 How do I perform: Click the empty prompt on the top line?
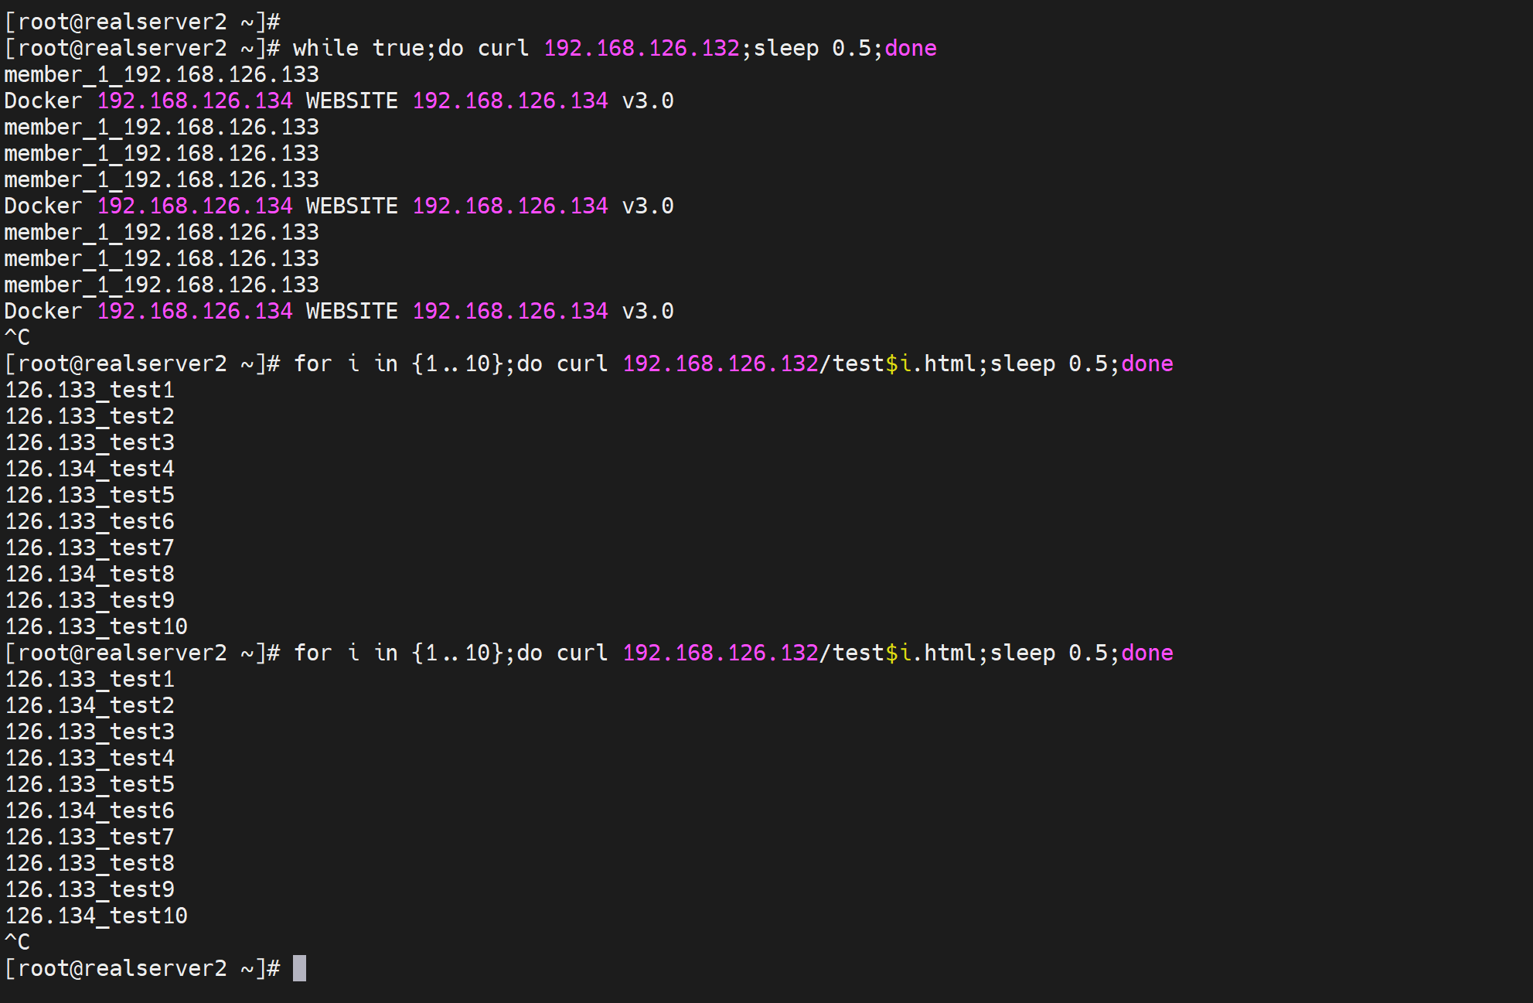point(142,22)
